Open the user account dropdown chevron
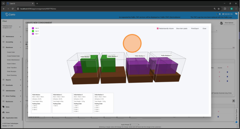This screenshot has height=129, width=240. pyautogui.click(x=20, y=27)
